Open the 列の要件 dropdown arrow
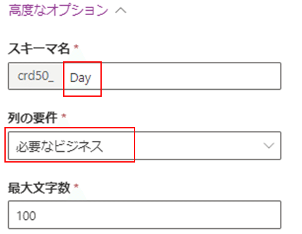This screenshot has width=302, height=234. tap(269, 145)
